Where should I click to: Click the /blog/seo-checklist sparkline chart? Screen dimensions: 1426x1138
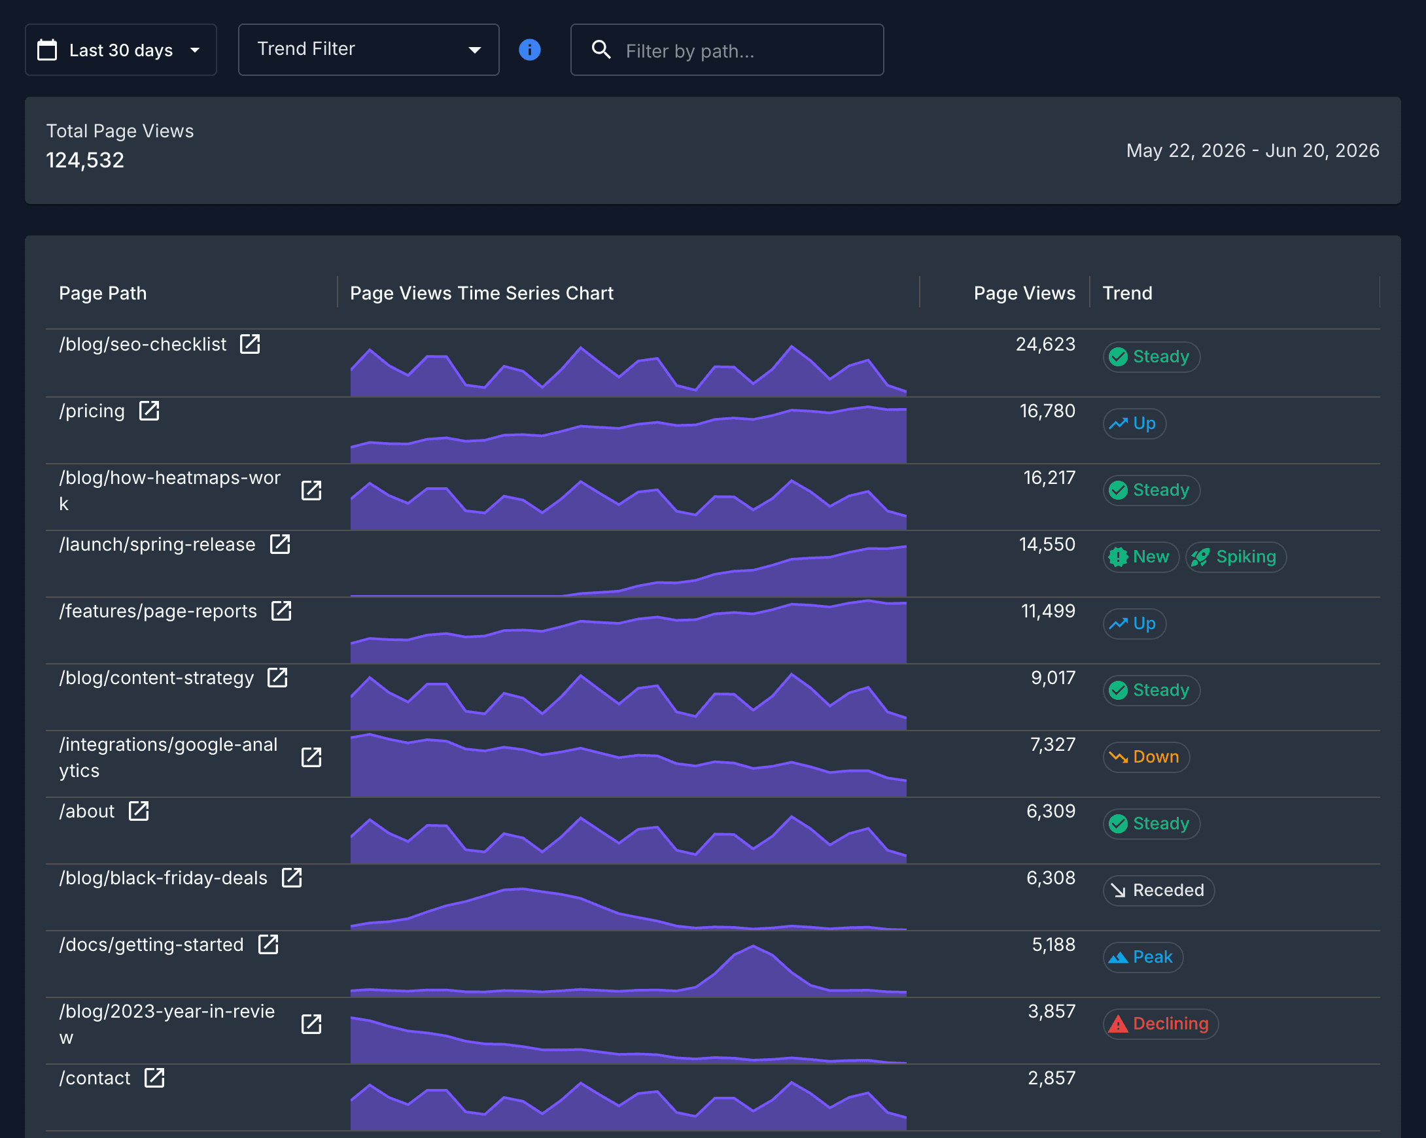[x=629, y=370]
